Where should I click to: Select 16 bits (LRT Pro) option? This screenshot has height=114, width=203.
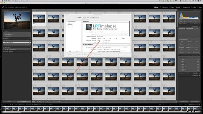point(103,42)
